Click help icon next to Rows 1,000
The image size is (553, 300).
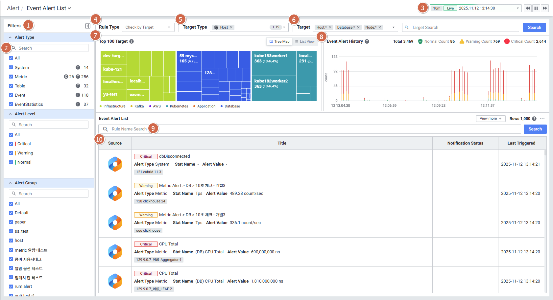[534, 119]
